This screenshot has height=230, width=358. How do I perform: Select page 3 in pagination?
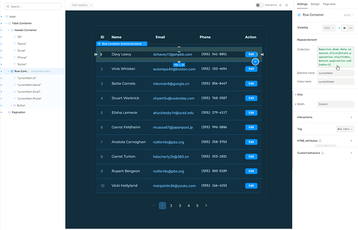click(x=180, y=206)
